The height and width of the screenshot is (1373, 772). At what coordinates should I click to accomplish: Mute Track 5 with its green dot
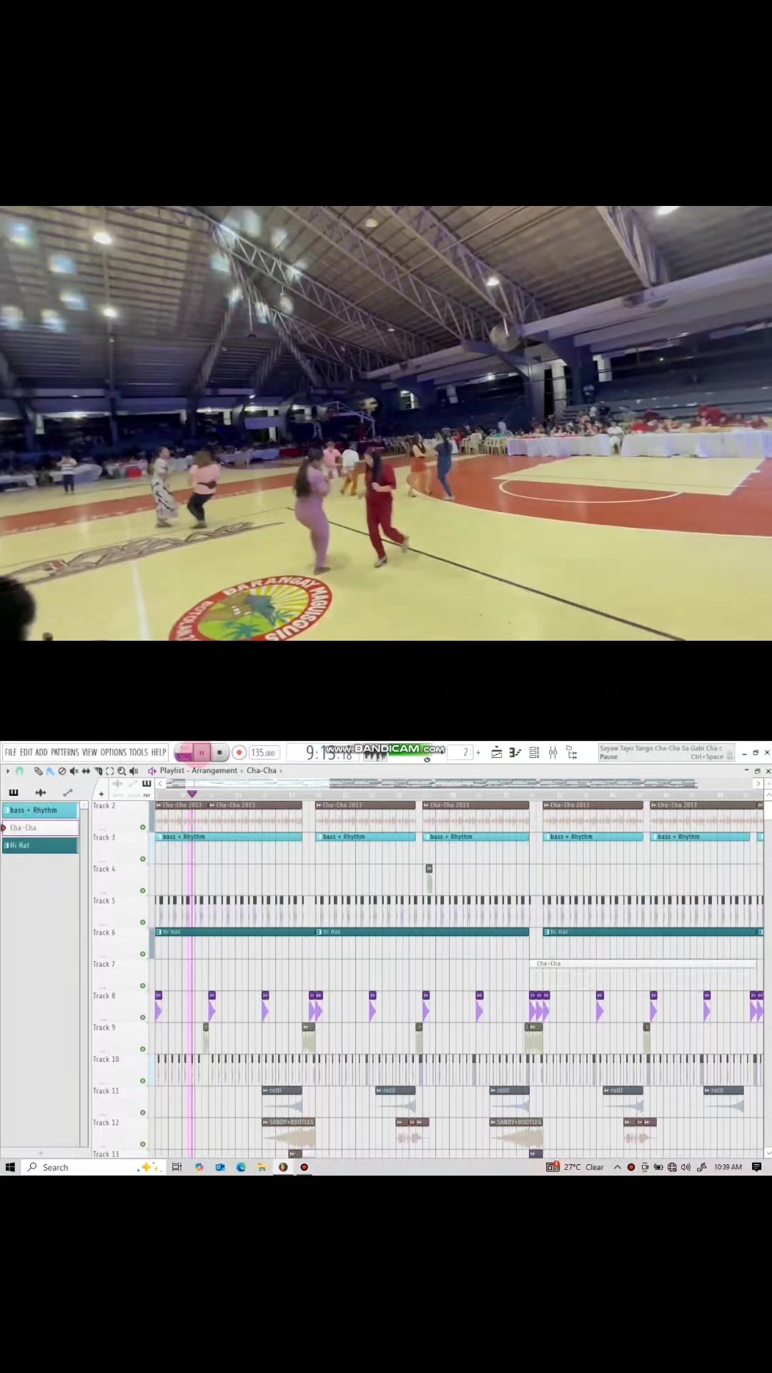point(143,922)
